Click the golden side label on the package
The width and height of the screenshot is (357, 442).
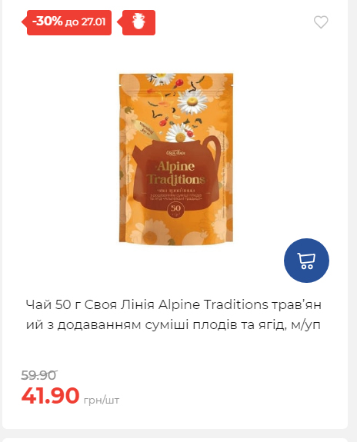pyautogui.click(x=147, y=129)
